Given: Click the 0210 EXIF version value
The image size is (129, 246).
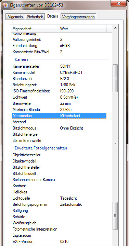Looking at the screenshot, I should pos(64,242).
